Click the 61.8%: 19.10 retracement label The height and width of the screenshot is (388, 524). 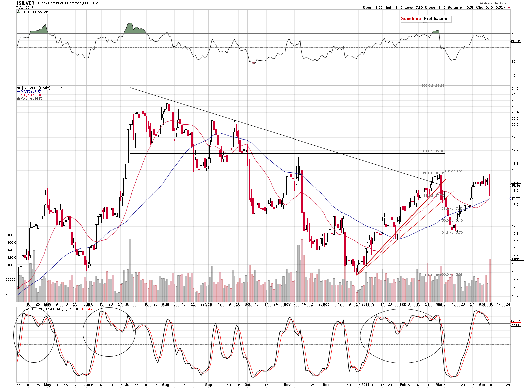coord(434,151)
